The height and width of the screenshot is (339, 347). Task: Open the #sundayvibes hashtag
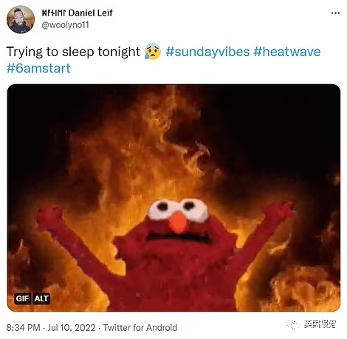pyautogui.click(x=207, y=52)
